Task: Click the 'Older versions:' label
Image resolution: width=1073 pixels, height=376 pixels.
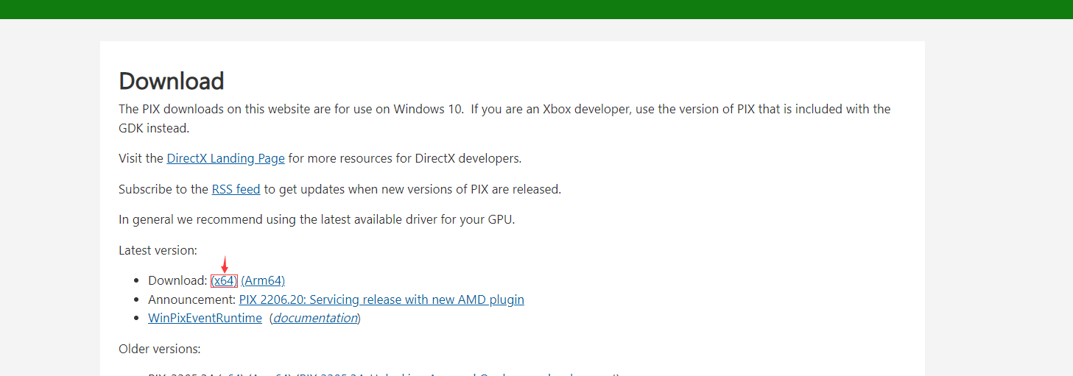Action: (159, 349)
